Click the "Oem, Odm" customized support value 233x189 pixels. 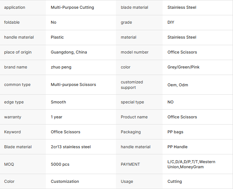click(178, 85)
